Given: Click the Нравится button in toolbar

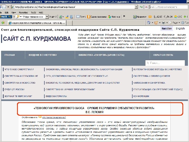Looking at the screenshot, I should pos(140,17).
